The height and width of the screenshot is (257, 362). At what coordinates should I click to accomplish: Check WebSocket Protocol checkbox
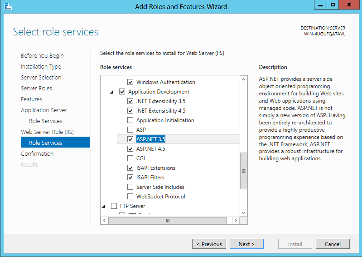click(x=130, y=197)
